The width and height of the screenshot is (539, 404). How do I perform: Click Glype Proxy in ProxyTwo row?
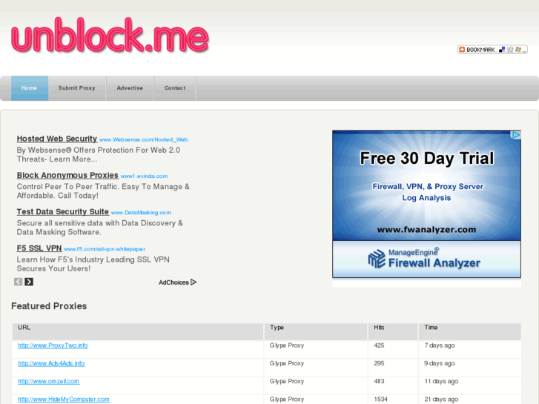[x=287, y=345]
